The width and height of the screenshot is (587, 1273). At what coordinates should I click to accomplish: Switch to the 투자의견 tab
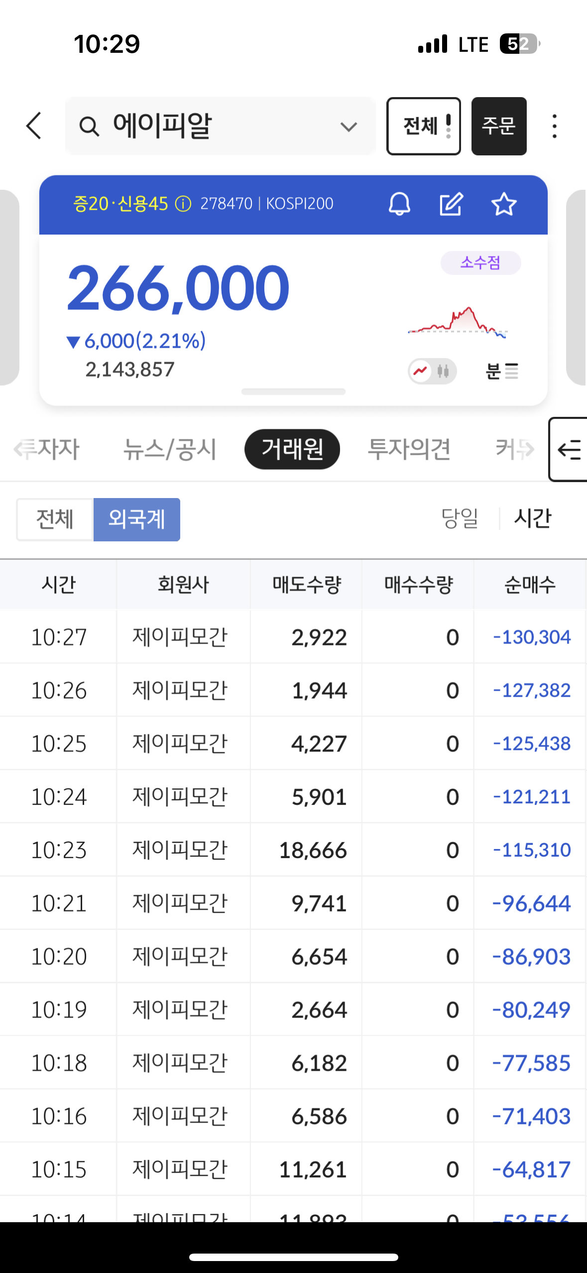(x=409, y=449)
